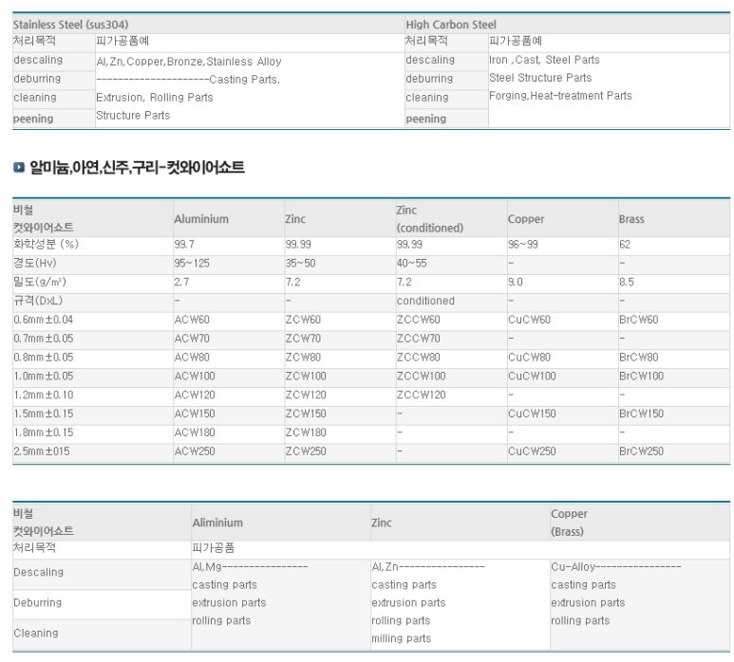Viewport: 734px width, 662px height.
Task: Click the 'Zinc (conditioned)' column header
Action: pyautogui.click(x=430, y=219)
